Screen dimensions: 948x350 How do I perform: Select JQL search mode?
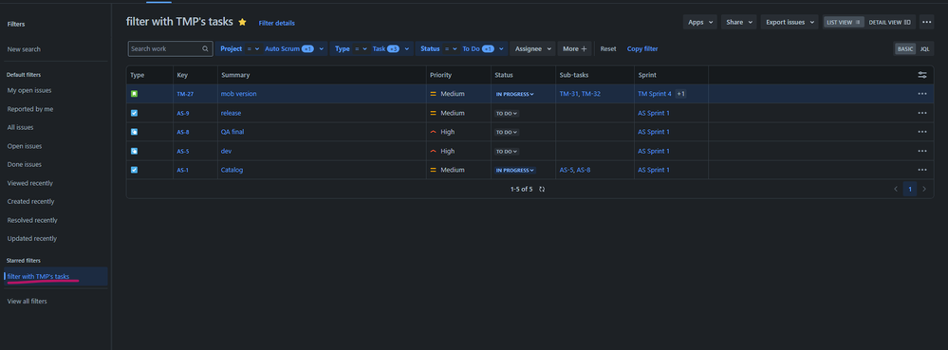tap(925, 49)
